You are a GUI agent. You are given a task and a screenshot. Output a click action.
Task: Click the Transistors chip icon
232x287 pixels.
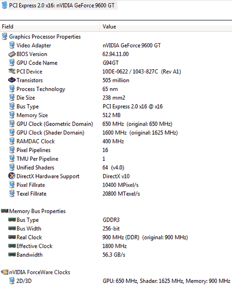pyautogui.click(x=12, y=80)
